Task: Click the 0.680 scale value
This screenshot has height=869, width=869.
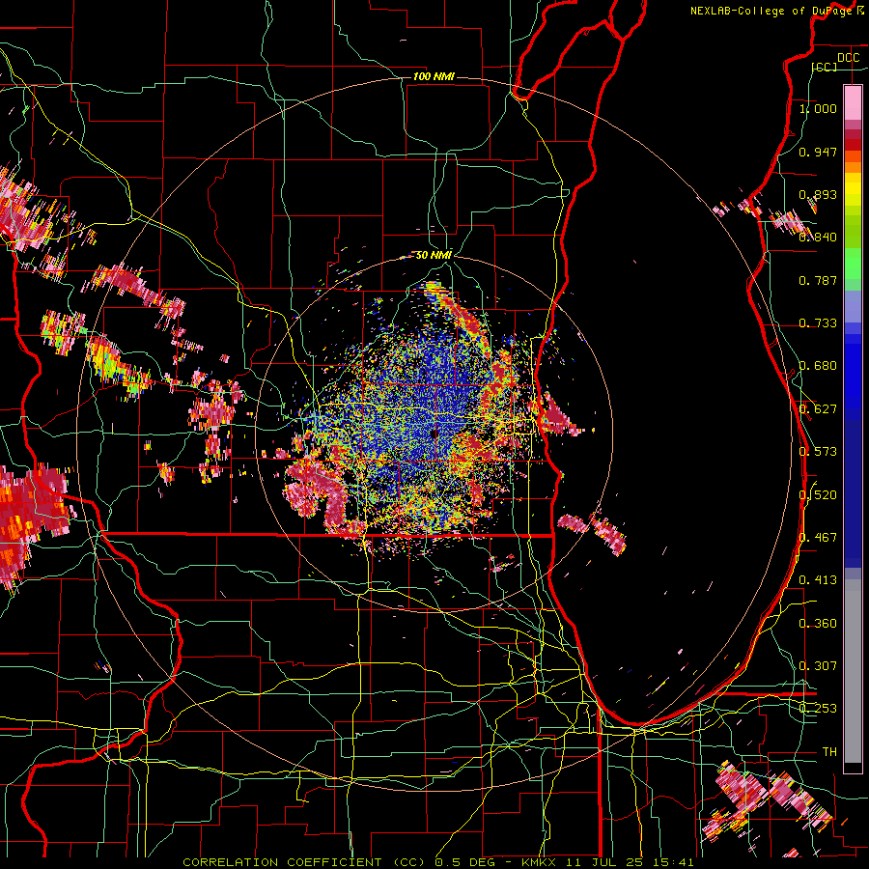Action: (818, 366)
